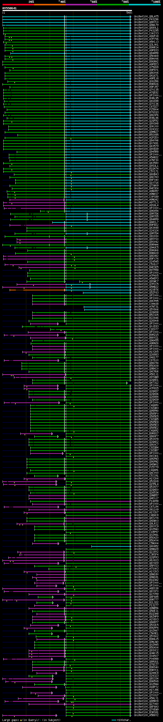Open the UniRef100_Q9SUL1 entry
This screenshot has width=163, height=722.
(x=146, y=166)
